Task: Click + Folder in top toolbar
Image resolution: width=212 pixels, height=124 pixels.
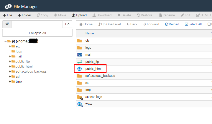Action: pyautogui.click(x=24, y=15)
